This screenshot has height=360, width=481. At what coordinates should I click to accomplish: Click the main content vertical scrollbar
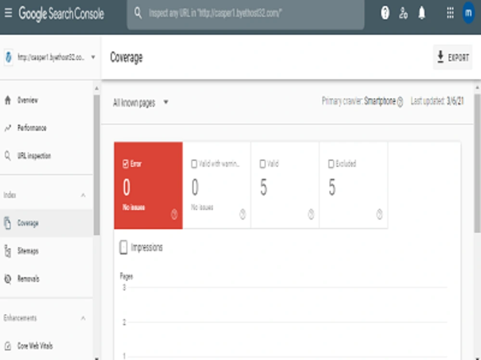tap(477, 163)
